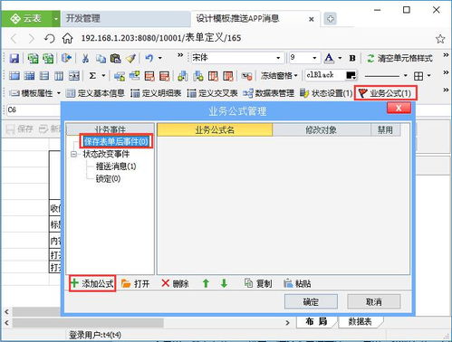
Task: Switch to the 数据表 bottom tab
Action: [x=360, y=321]
